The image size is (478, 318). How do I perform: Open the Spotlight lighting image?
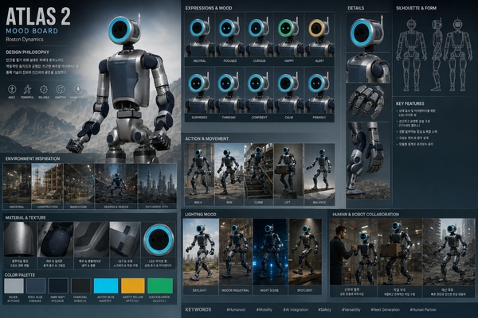click(x=305, y=252)
